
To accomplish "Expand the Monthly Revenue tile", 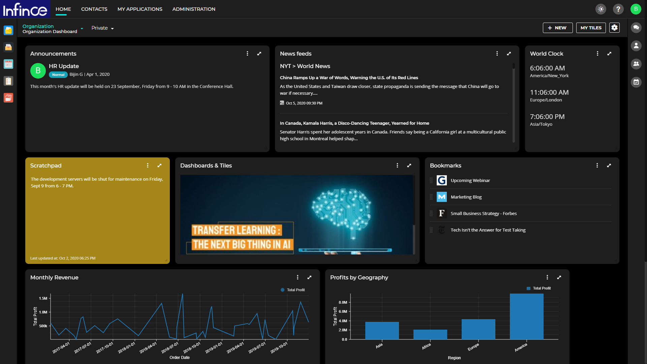I will pyautogui.click(x=309, y=277).
